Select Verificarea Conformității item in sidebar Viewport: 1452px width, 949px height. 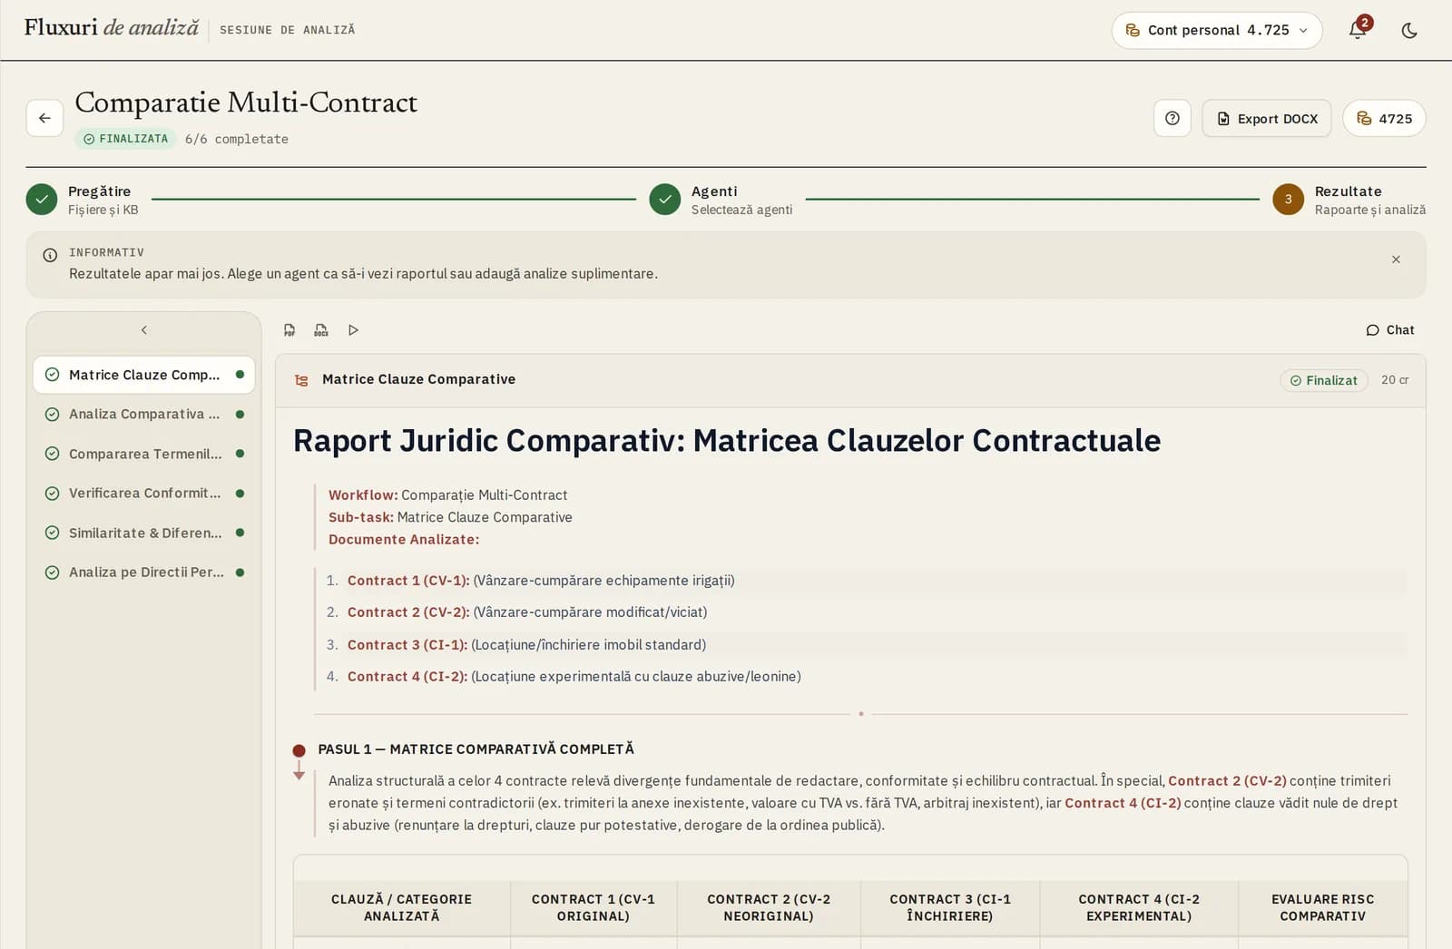click(144, 493)
